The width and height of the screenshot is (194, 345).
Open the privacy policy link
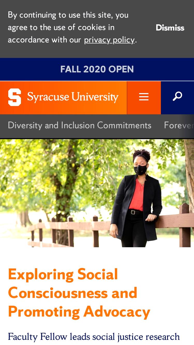pyautogui.click(x=109, y=40)
